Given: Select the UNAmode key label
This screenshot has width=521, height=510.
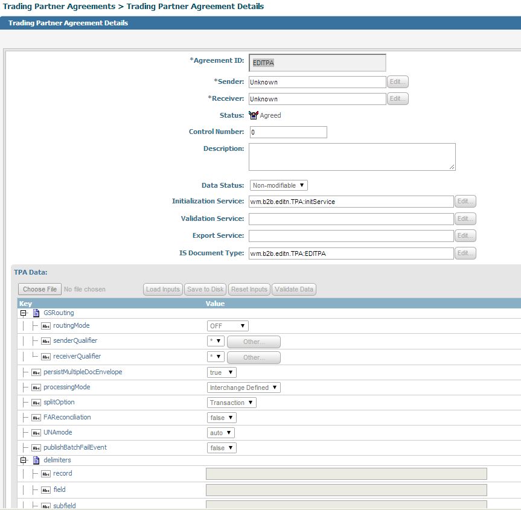Looking at the screenshot, I should tap(58, 432).
